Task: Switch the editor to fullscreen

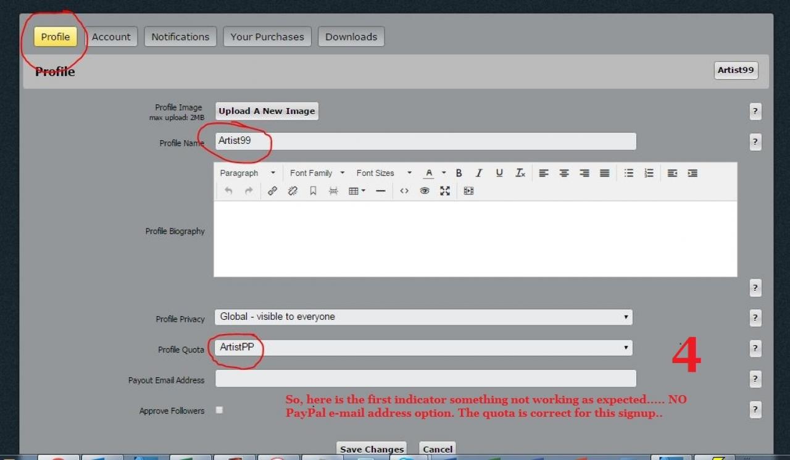Action: (x=445, y=191)
